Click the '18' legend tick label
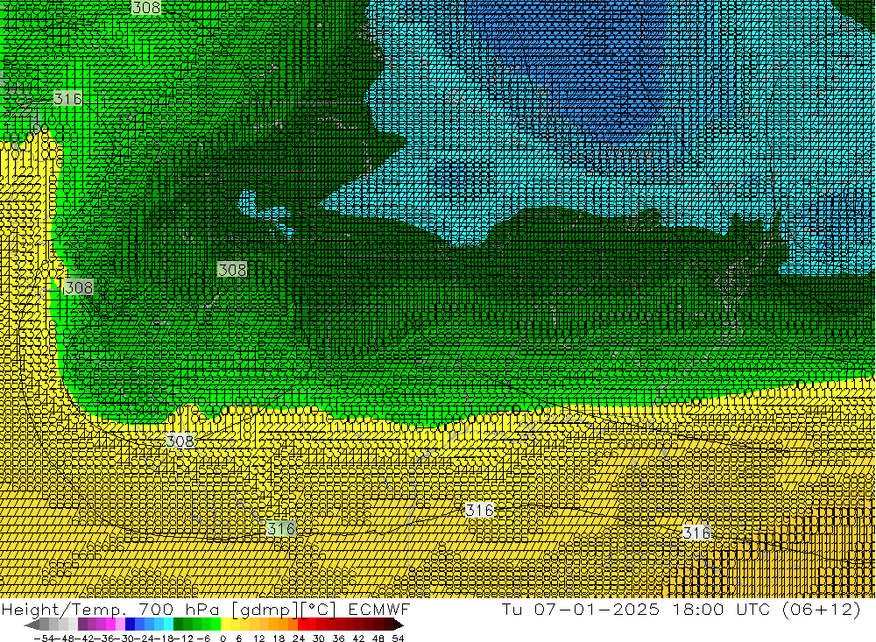This screenshot has width=876, height=642. (x=279, y=638)
